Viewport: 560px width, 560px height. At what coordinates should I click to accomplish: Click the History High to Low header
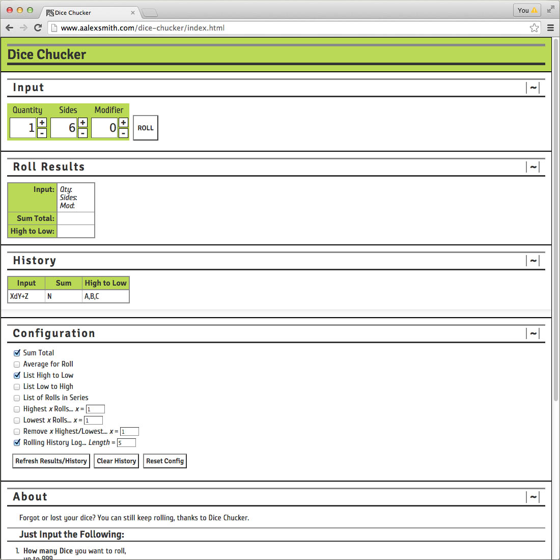click(x=106, y=283)
